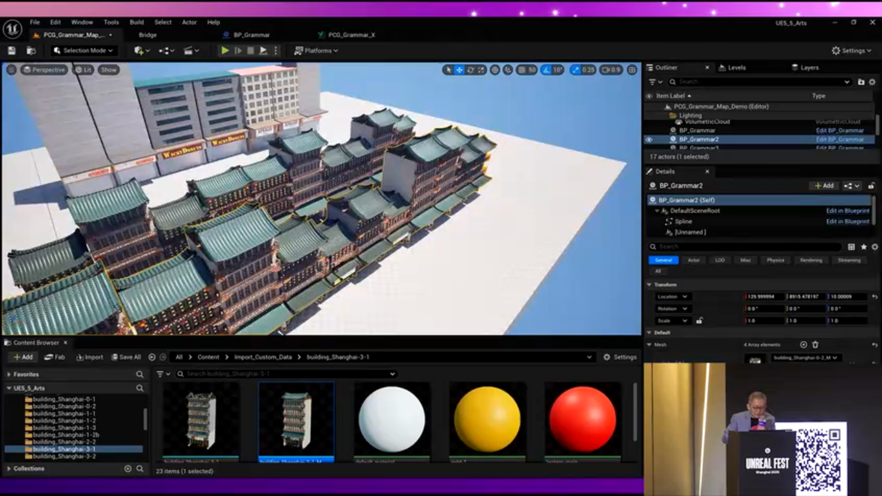Click the Import button in Content Browser
Screen dimensions: 882x496
90,357
